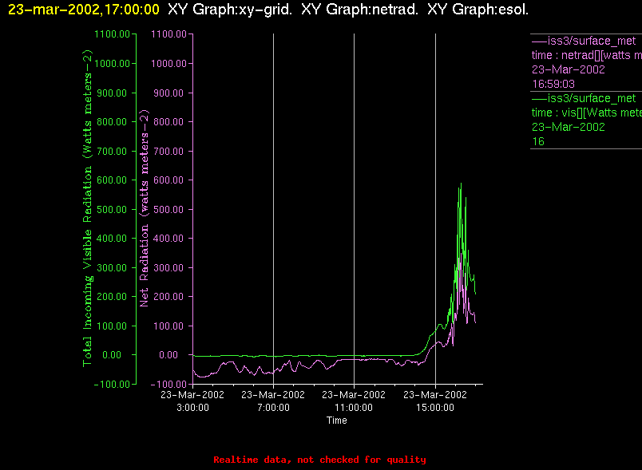Click the 11:00:00 time axis label

coord(354,408)
